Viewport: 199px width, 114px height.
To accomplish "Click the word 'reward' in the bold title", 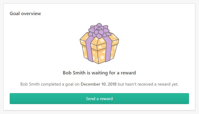I will (128, 73).
